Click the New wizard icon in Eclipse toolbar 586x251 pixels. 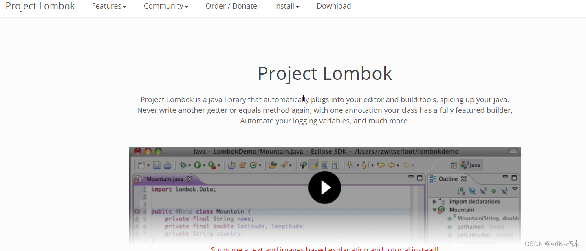point(142,165)
